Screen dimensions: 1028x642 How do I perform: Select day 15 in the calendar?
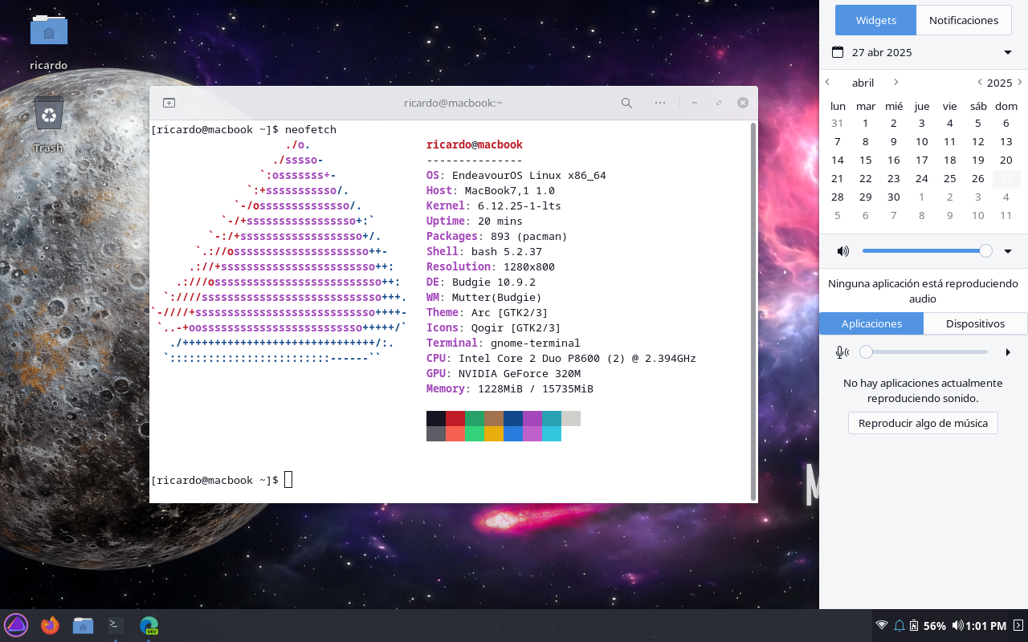coord(866,160)
